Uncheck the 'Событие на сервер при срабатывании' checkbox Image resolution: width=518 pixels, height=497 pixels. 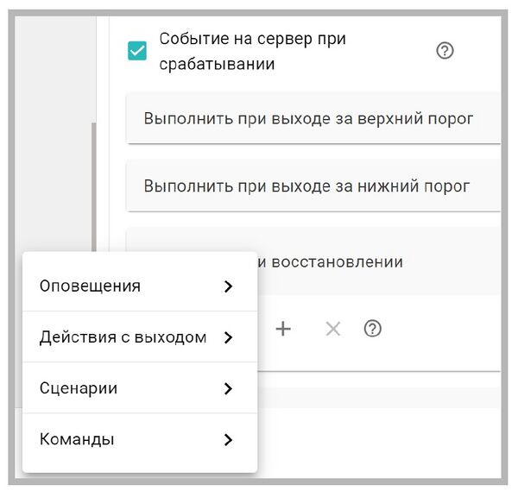point(136,51)
